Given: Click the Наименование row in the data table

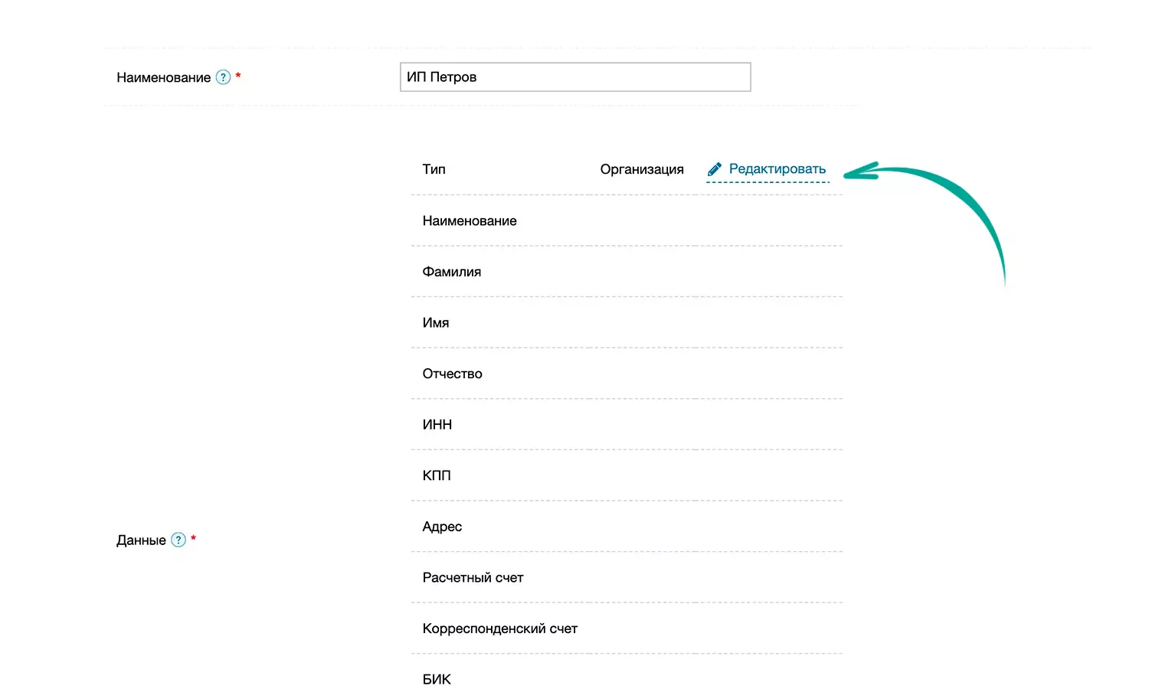Looking at the screenshot, I should (x=470, y=220).
